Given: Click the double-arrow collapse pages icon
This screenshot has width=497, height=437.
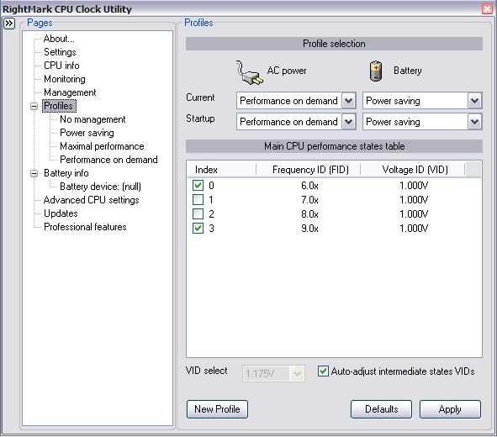Looking at the screenshot, I should click(x=9, y=24).
